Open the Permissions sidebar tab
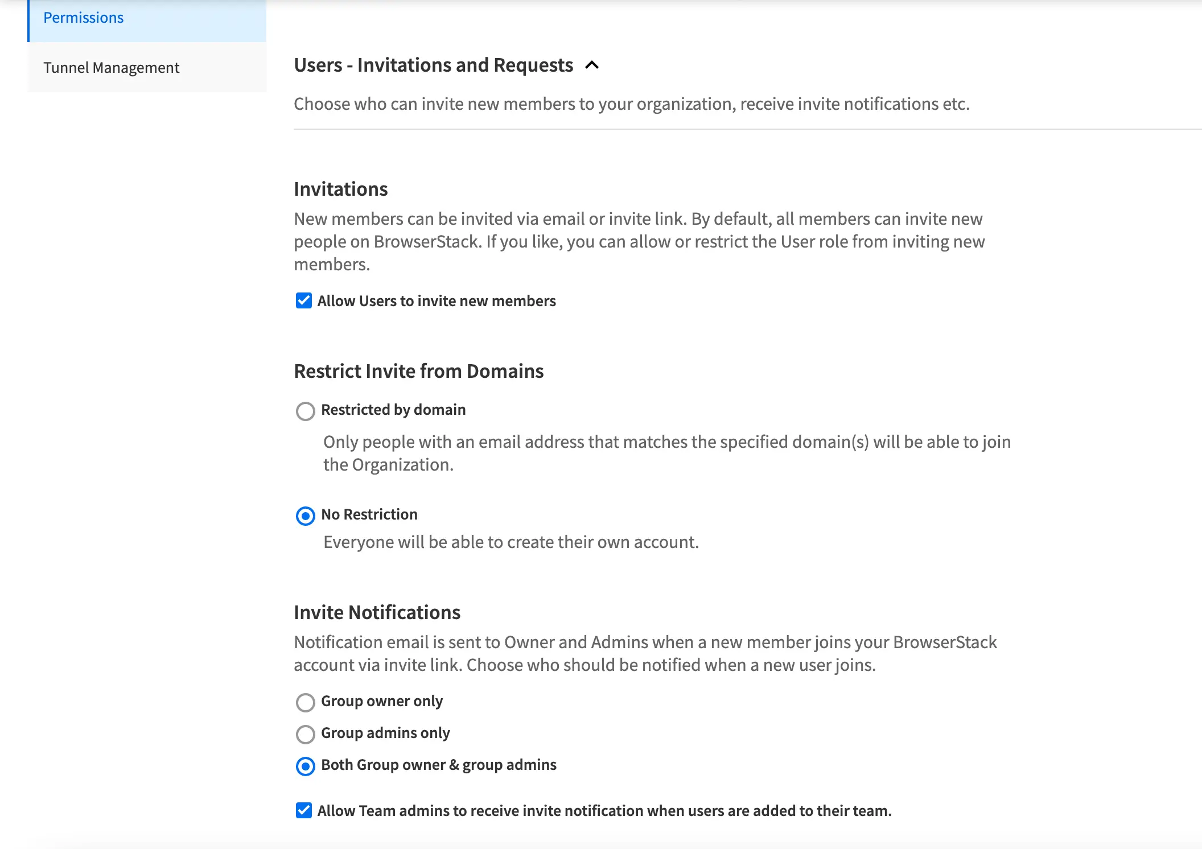 (84, 18)
